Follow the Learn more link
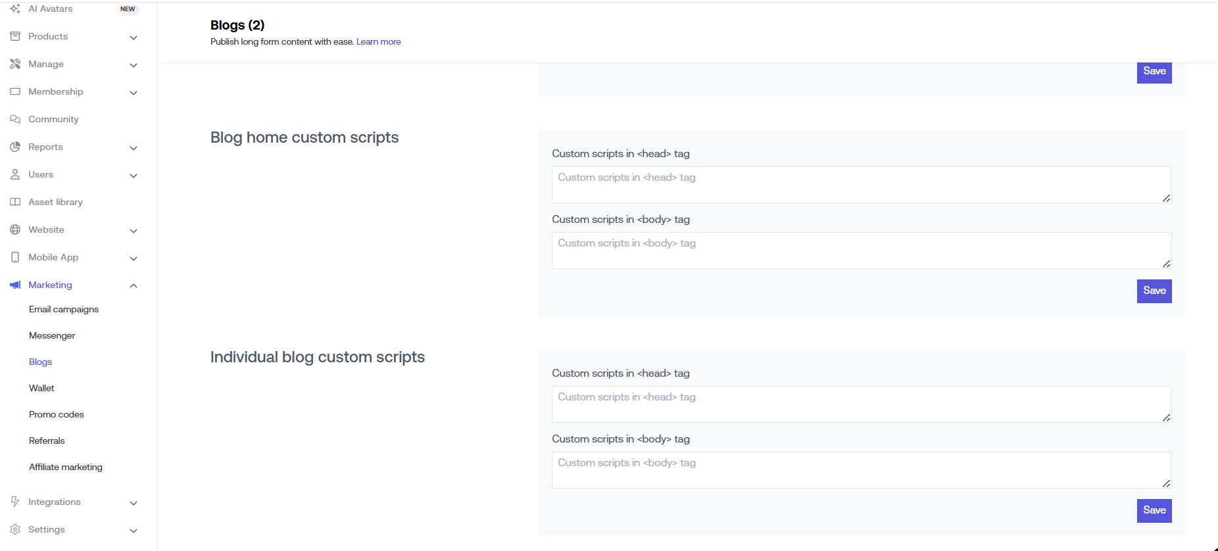 [x=378, y=41]
